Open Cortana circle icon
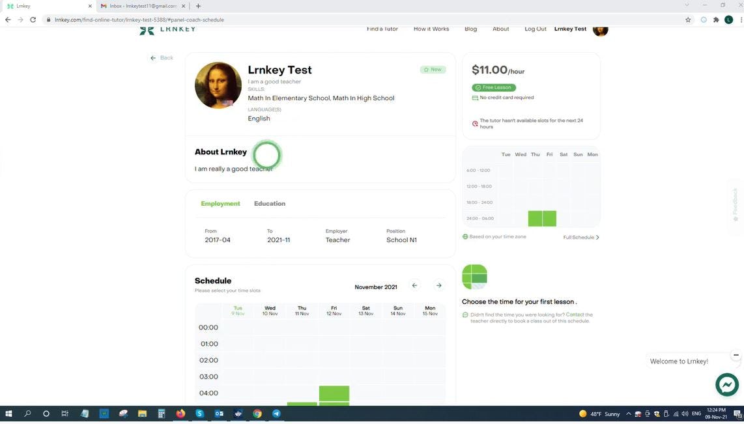This screenshot has height=424, width=744. 46,414
